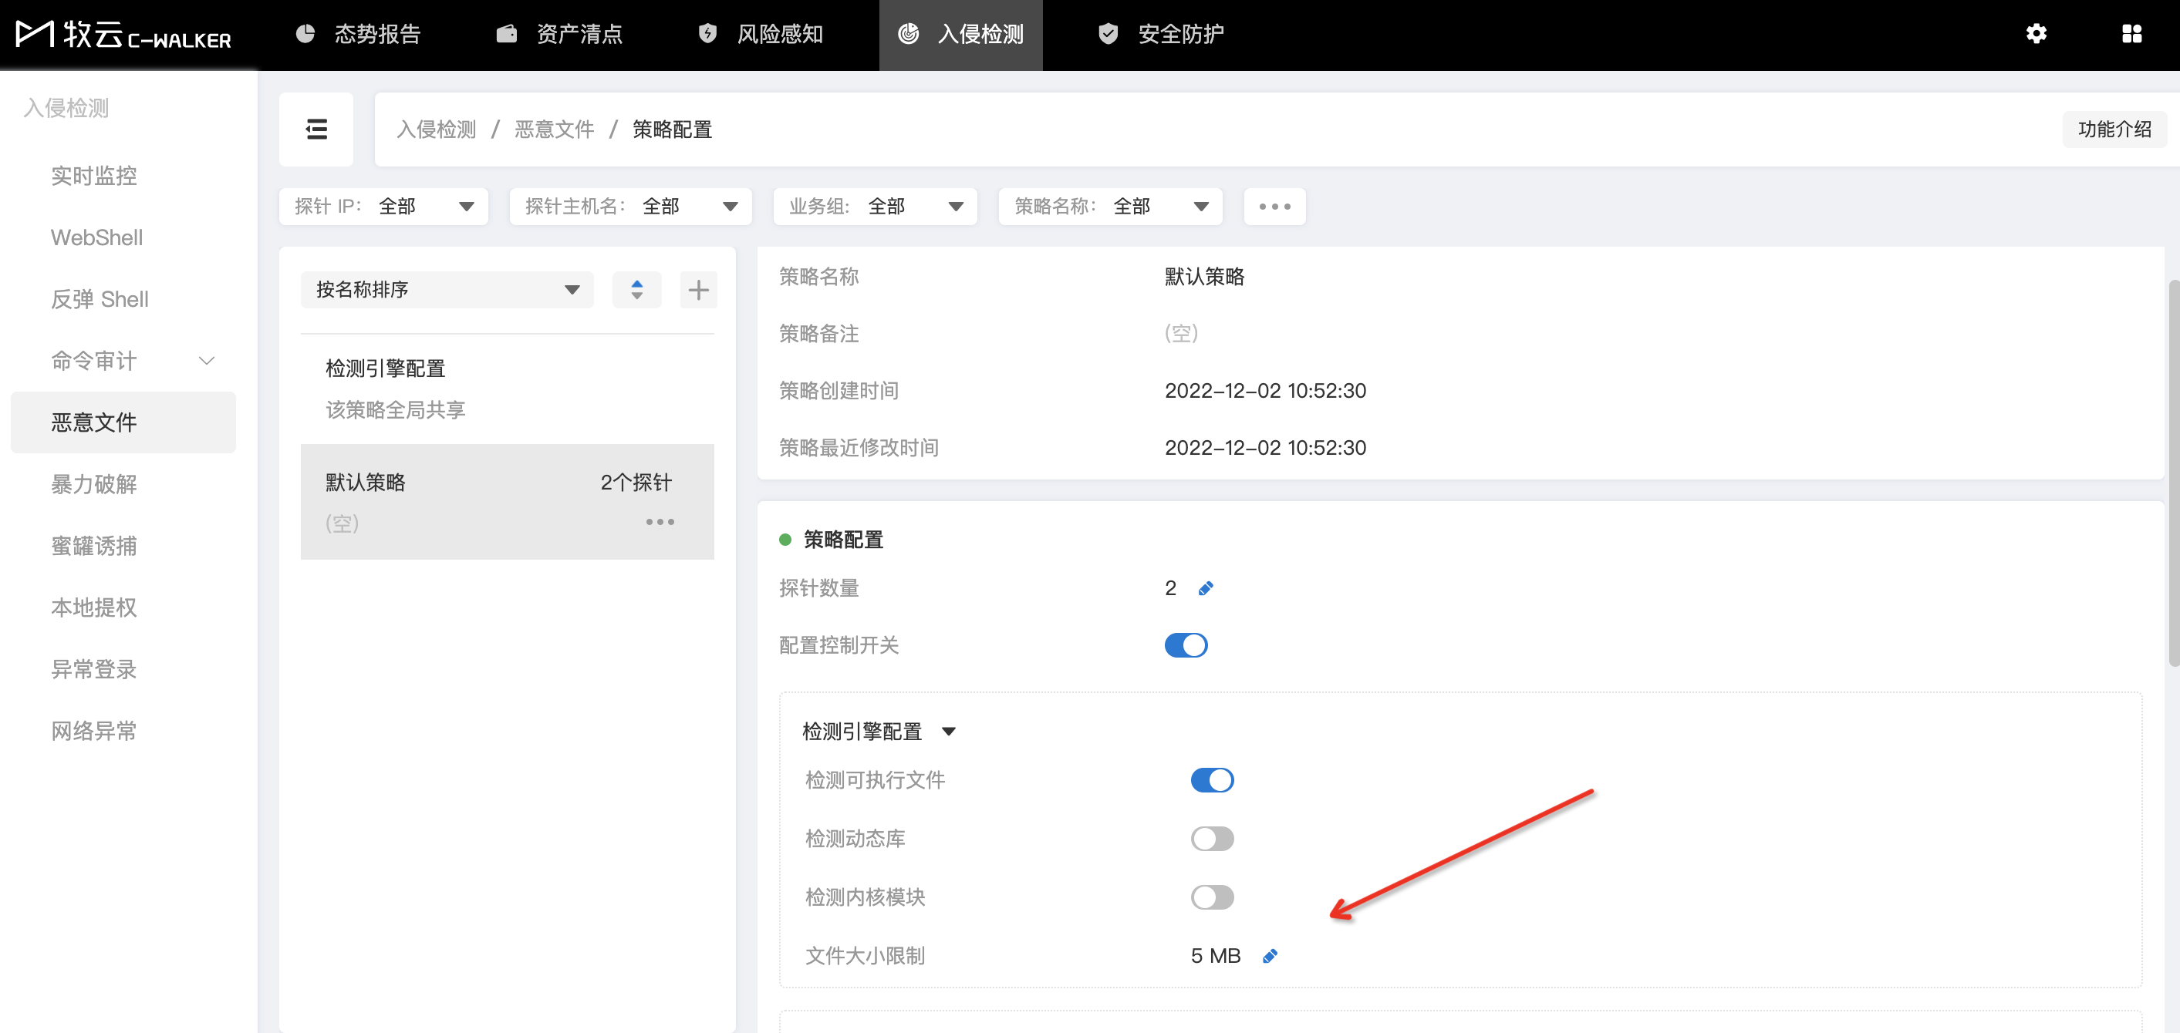Open the 探针 IP filter dropdown
The height and width of the screenshot is (1033, 2180).
(x=383, y=207)
